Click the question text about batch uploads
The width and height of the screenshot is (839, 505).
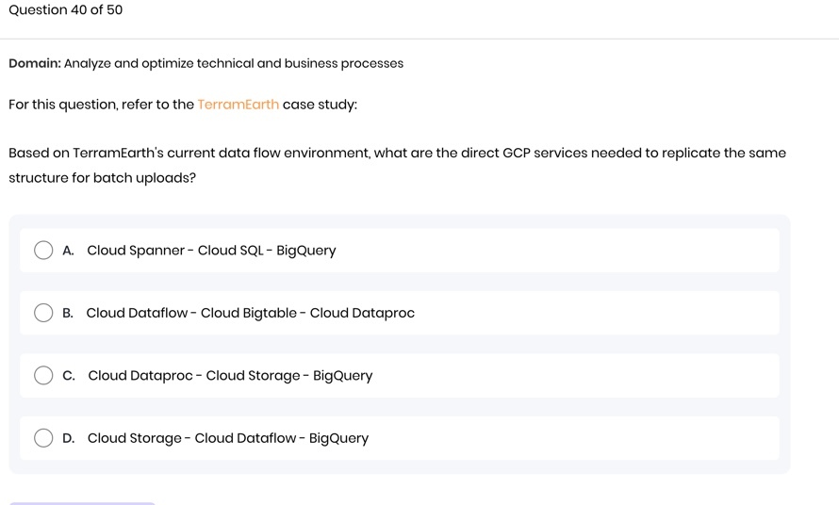pyautogui.click(x=397, y=165)
